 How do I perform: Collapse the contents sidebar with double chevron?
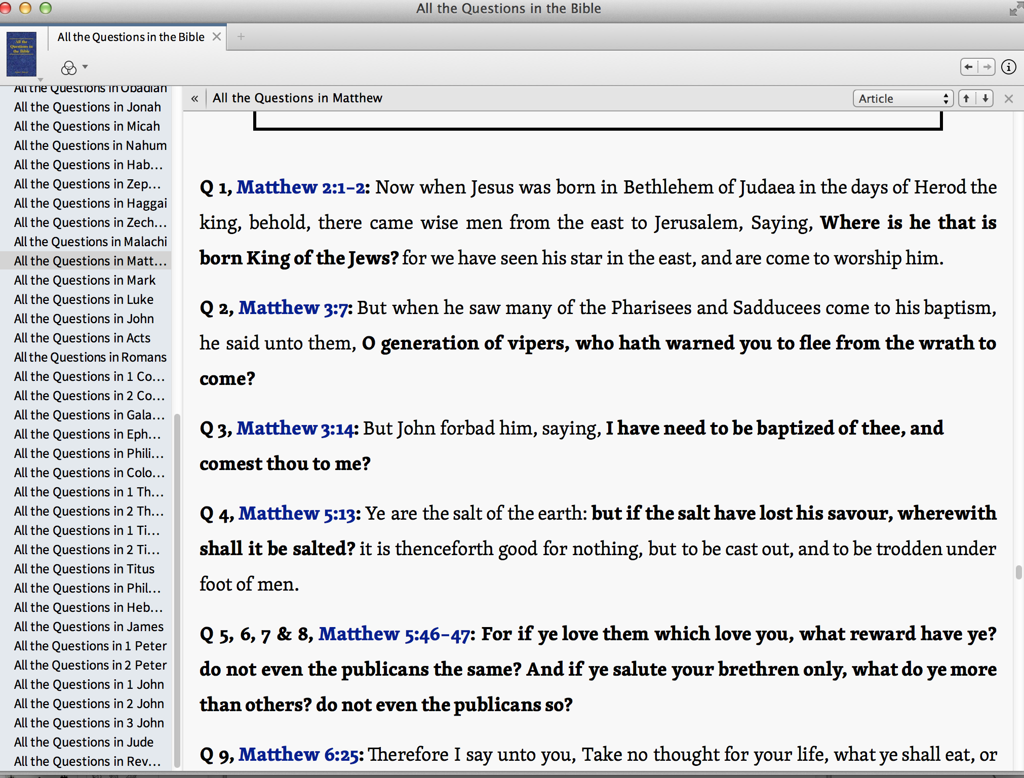(194, 99)
